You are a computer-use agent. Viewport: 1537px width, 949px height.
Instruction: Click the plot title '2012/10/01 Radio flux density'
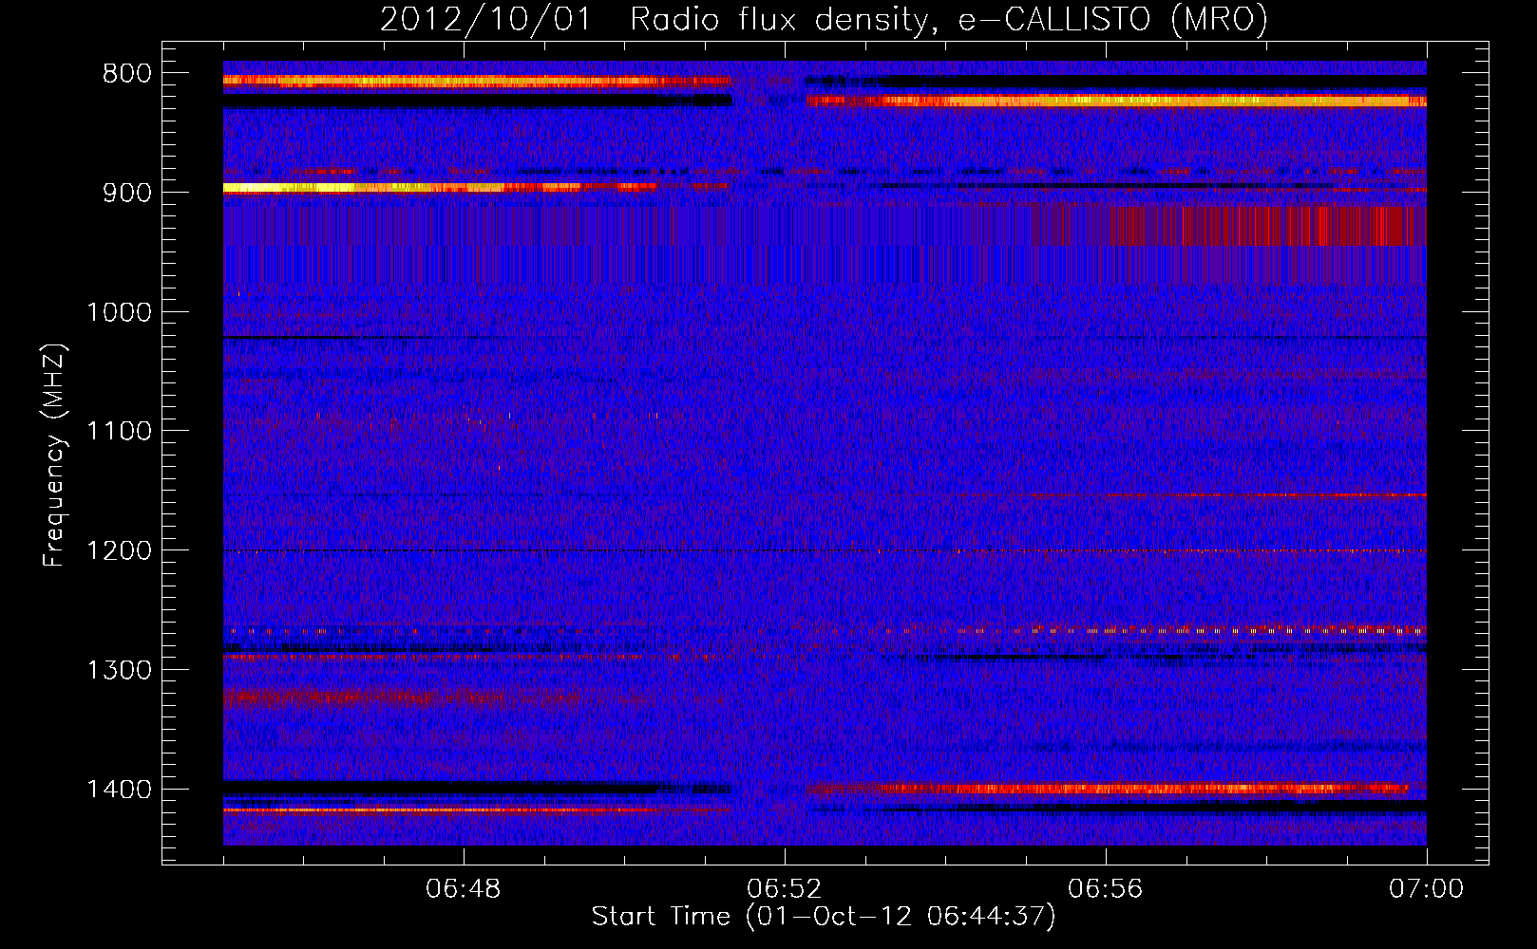pyautogui.click(x=824, y=20)
